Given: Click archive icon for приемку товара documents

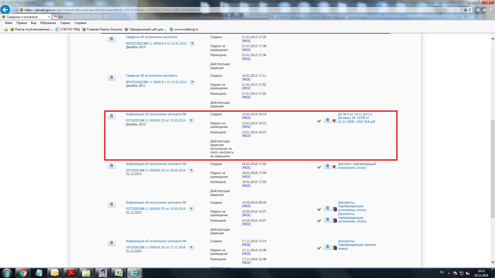Looking at the screenshot, I should pyautogui.click(x=335, y=248).
